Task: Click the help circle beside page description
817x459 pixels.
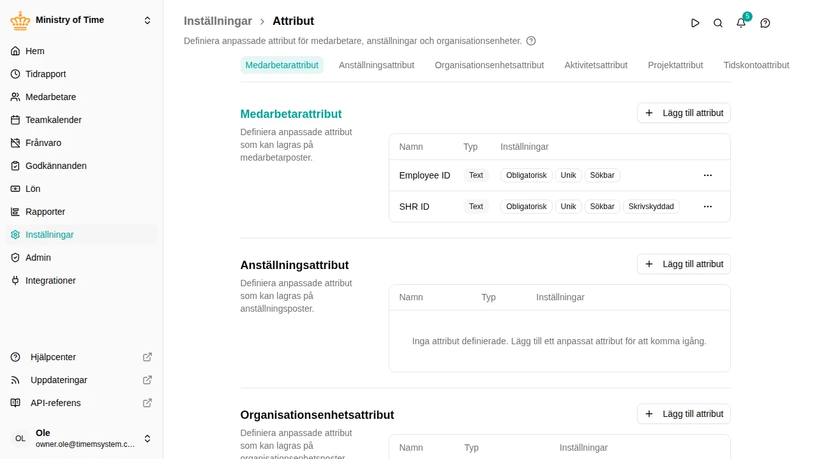Action: coord(531,41)
